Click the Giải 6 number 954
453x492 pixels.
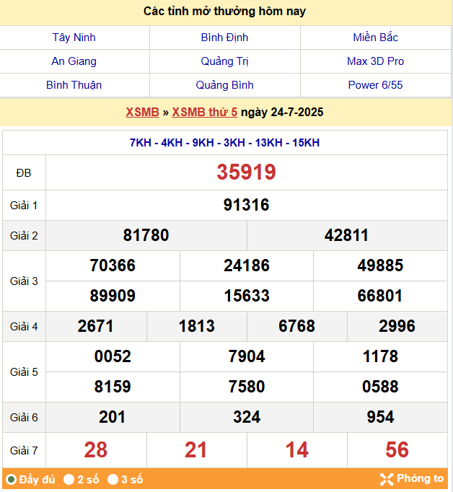380,417
